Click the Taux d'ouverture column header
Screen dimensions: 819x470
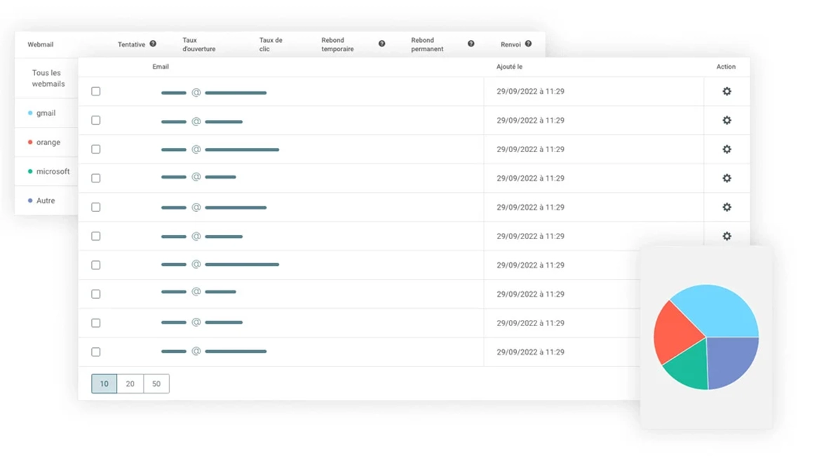point(199,44)
